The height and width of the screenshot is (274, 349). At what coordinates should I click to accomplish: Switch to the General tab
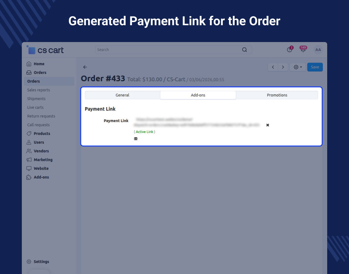coord(122,95)
